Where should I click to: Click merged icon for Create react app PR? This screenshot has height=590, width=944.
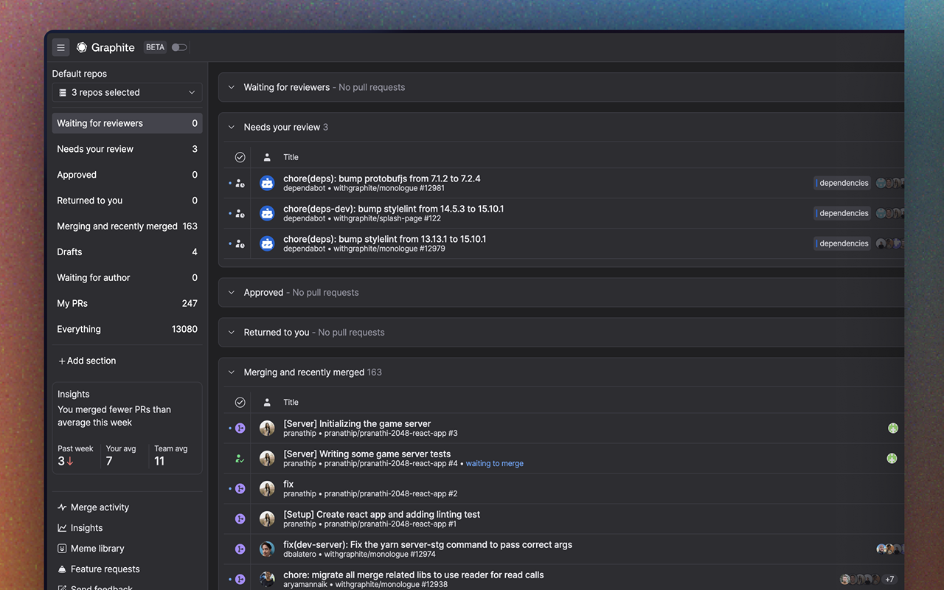240,518
